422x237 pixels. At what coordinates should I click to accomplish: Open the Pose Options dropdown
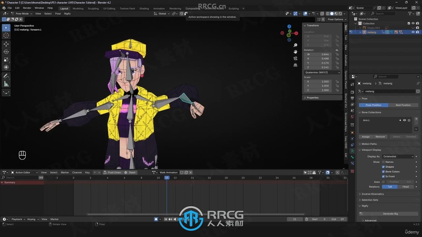337,19
